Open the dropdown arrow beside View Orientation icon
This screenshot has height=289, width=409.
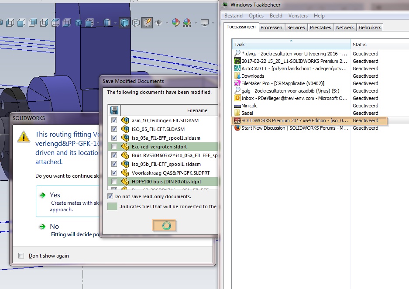(98, 23)
